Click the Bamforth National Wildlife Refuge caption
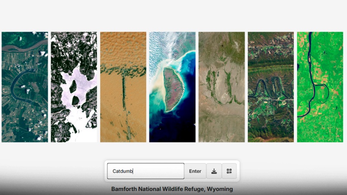 point(172,189)
